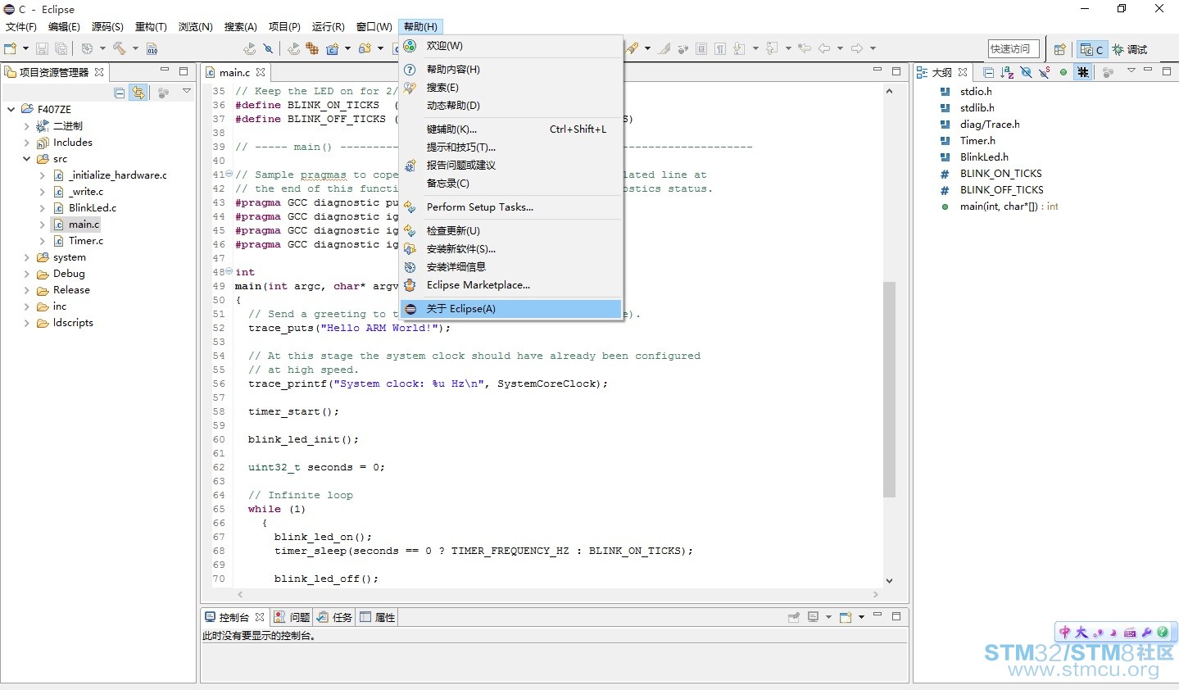Click the 快速访问 quick access field
Image resolution: width=1179 pixels, height=690 pixels.
[x=1013, y=49]
